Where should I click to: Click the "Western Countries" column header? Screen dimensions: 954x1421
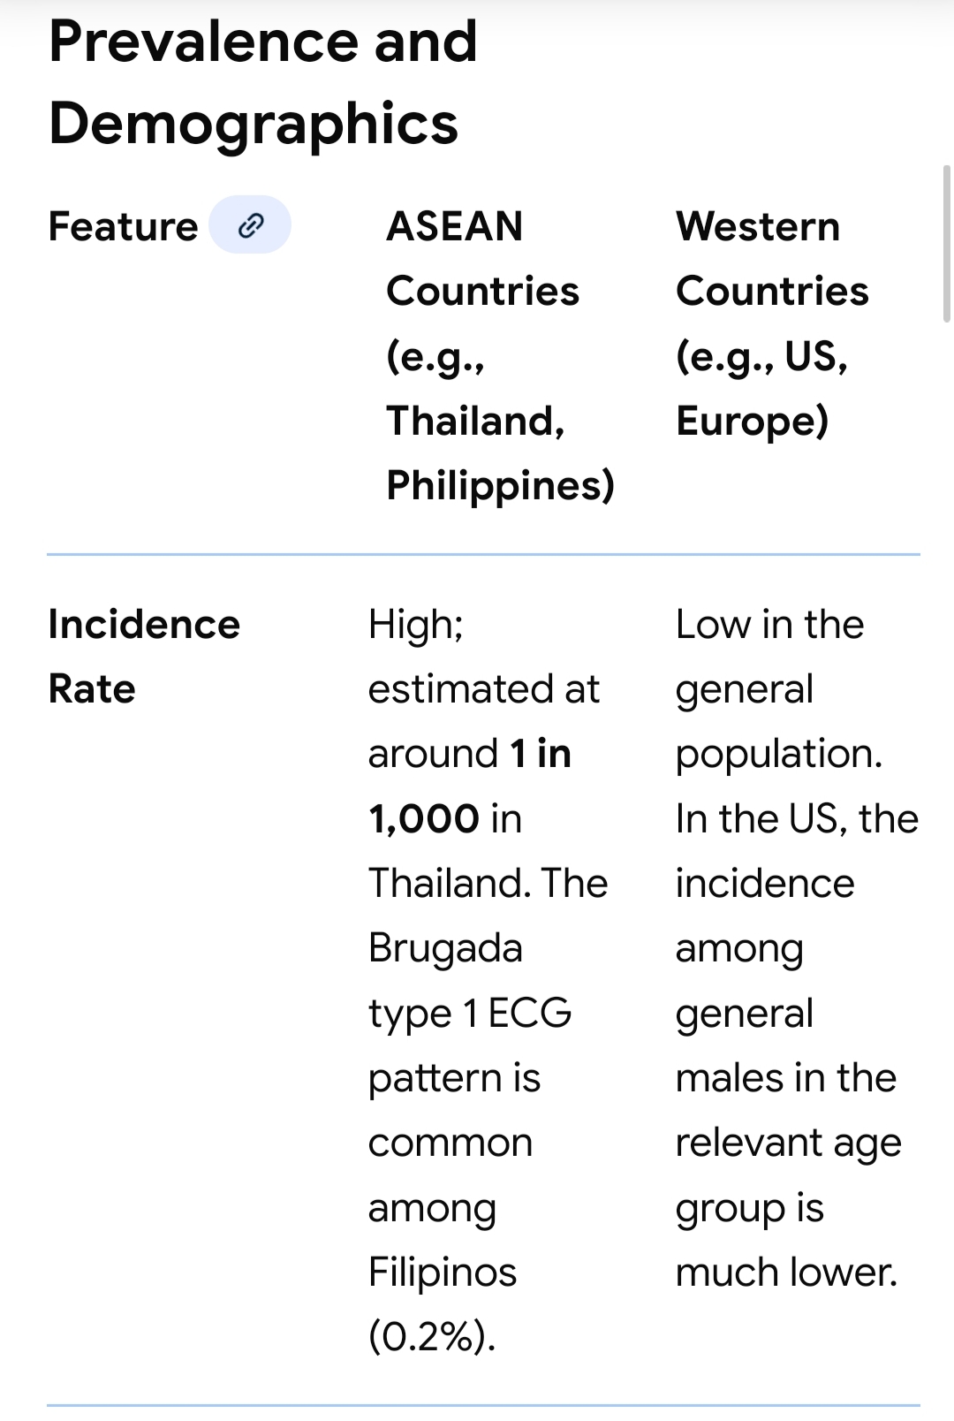[x=772, y=258]
